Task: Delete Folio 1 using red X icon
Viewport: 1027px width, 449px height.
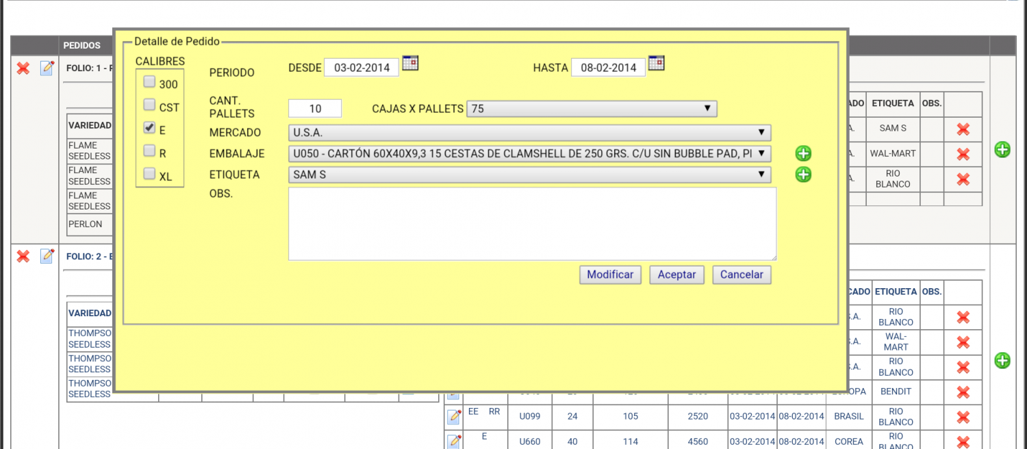Action: coord(23,68)
